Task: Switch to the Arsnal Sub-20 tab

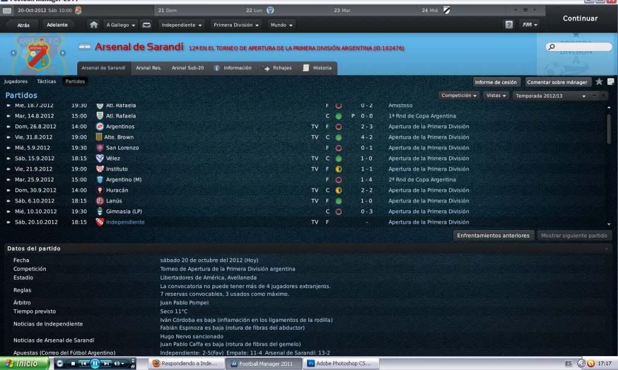Action: coord(188,68)
